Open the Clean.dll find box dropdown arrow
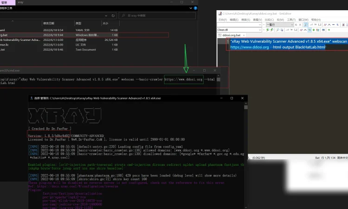This screenshot has height=209, width=348. pyautogui.click(x=260, y=30)
